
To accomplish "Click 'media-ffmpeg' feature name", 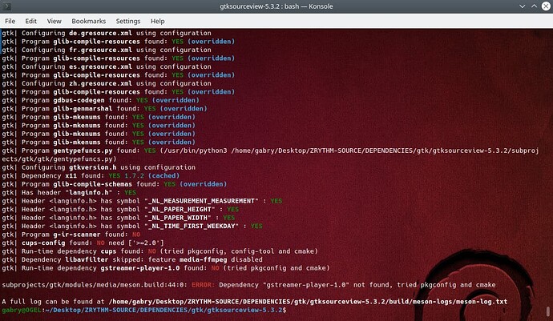I will click(x=203, y=259).
